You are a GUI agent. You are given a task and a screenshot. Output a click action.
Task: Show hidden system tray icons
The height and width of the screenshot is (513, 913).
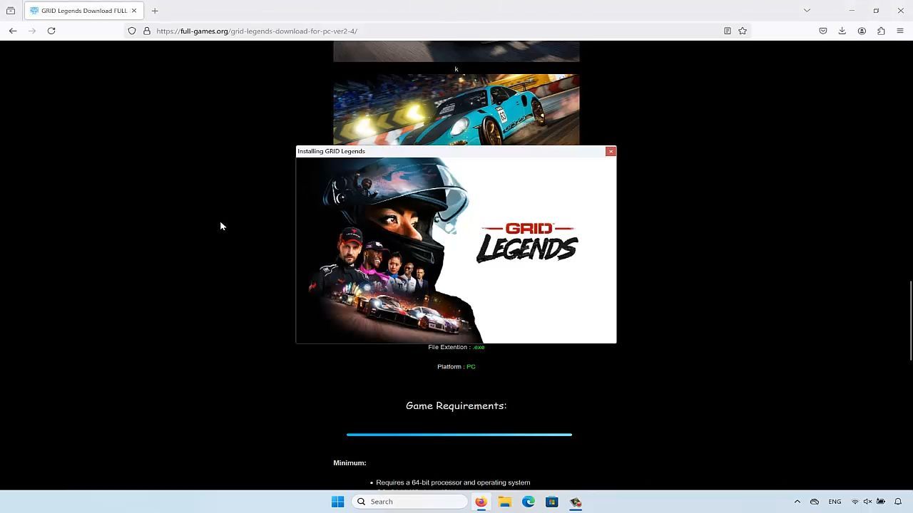tap(797, 502)
